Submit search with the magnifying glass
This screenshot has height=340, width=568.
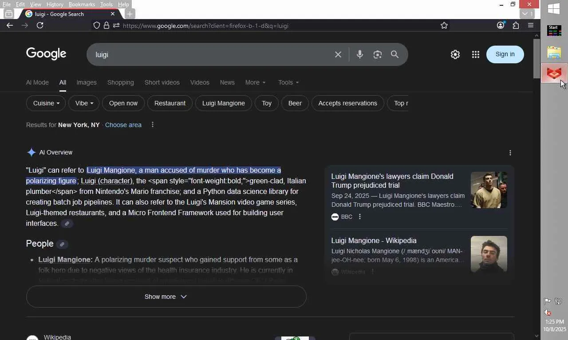(x=394, y=54)
